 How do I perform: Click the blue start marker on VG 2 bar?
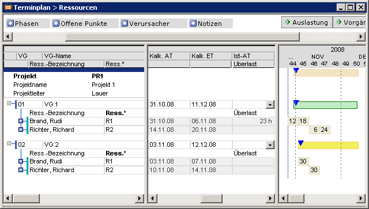tap(301, 143)
